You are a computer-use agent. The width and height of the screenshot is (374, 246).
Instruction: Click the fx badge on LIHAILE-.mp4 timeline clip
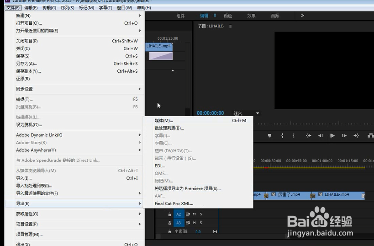[x=321, y=194]
